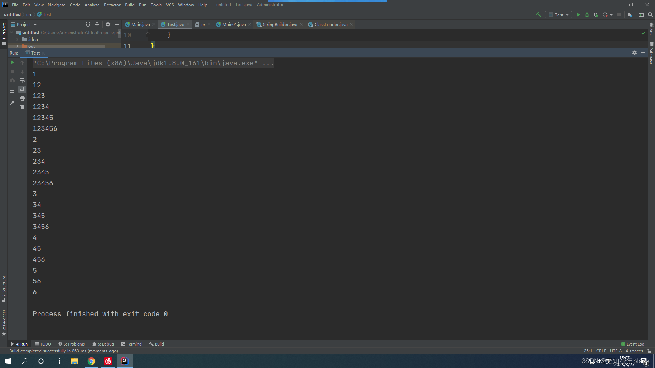Expand the .idea folder in the Project tree
The width and height of the screenshot is (655, 368).
coord(17,40)
